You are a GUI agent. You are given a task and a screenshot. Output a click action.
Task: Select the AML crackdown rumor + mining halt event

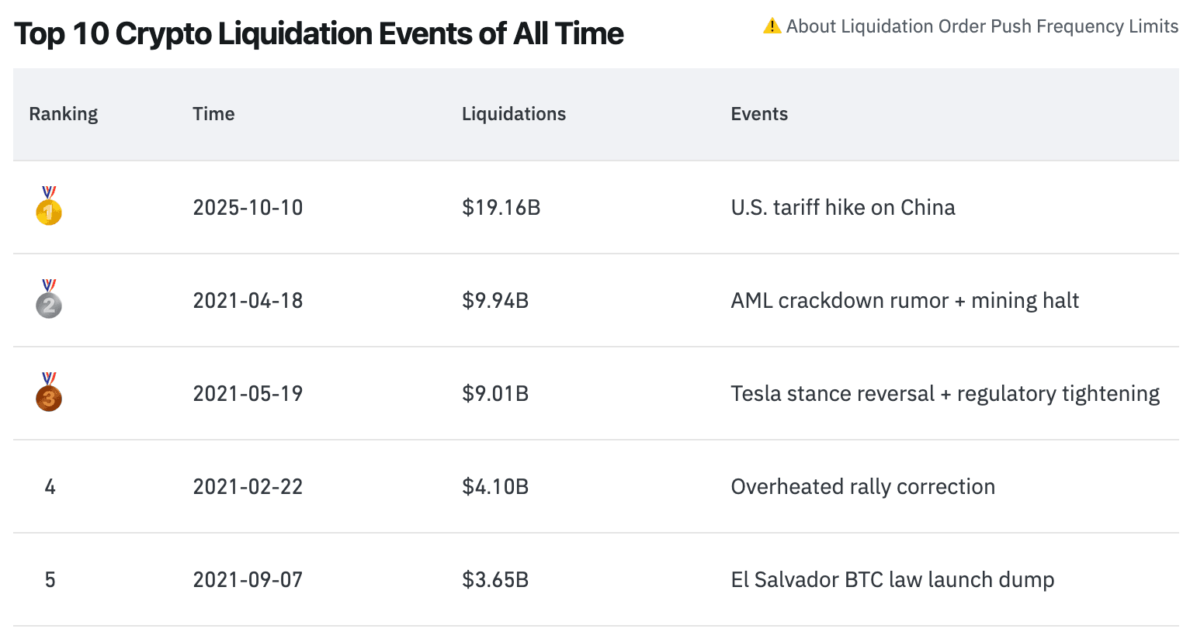pyautogui.click(x=905, y=300)
